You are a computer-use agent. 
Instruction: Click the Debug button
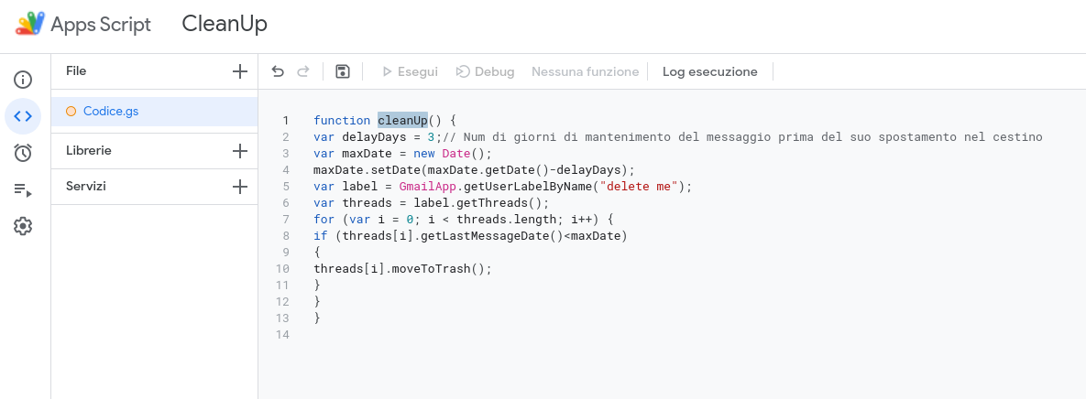(x=485, y=72)
